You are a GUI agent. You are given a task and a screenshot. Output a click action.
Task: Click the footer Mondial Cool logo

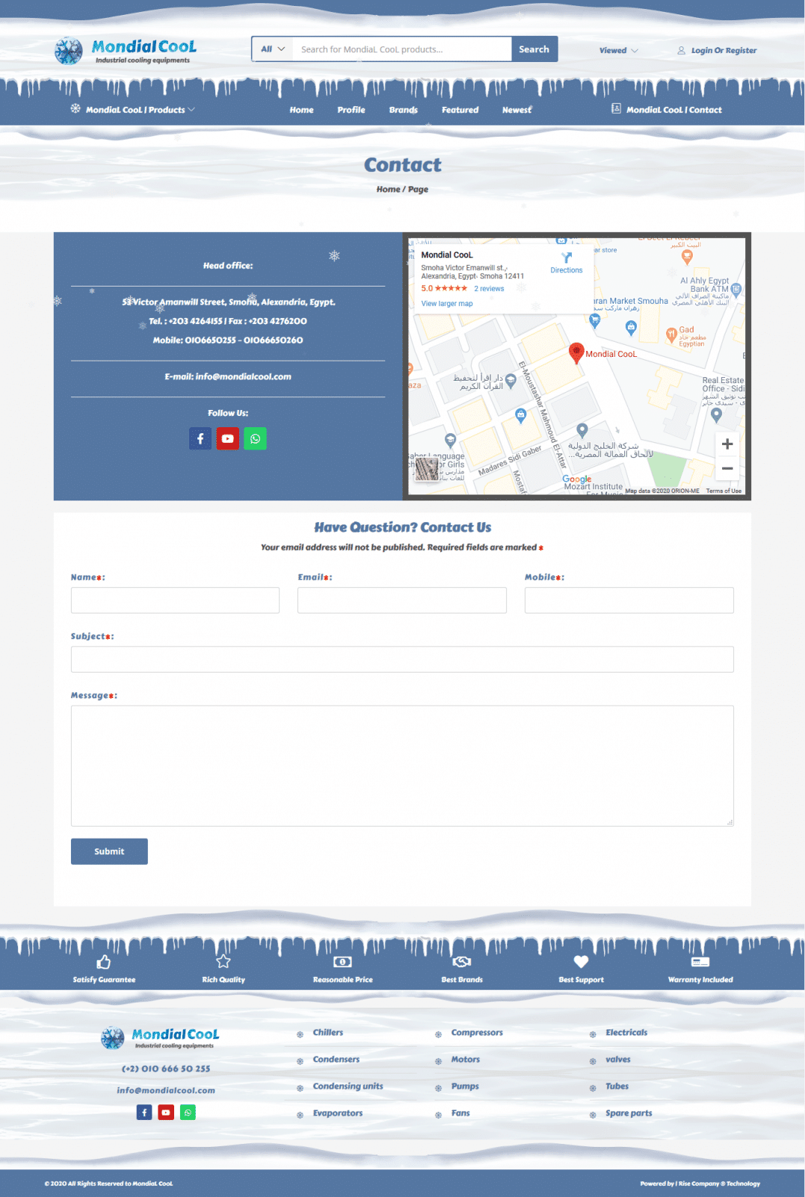click(160, 1038)
